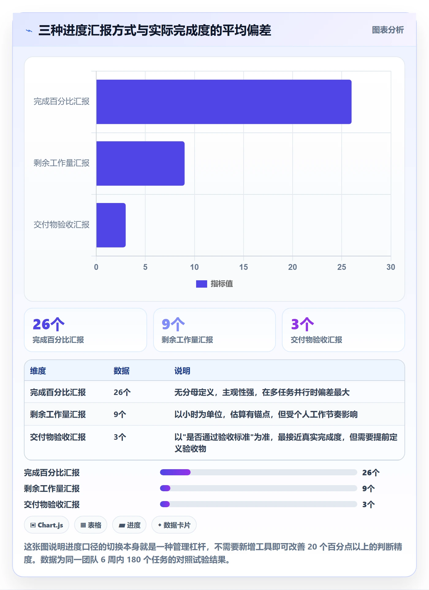Click description 无分母定义，主观性强
This screenshot has height=590, width=429.
pos(262,392)
